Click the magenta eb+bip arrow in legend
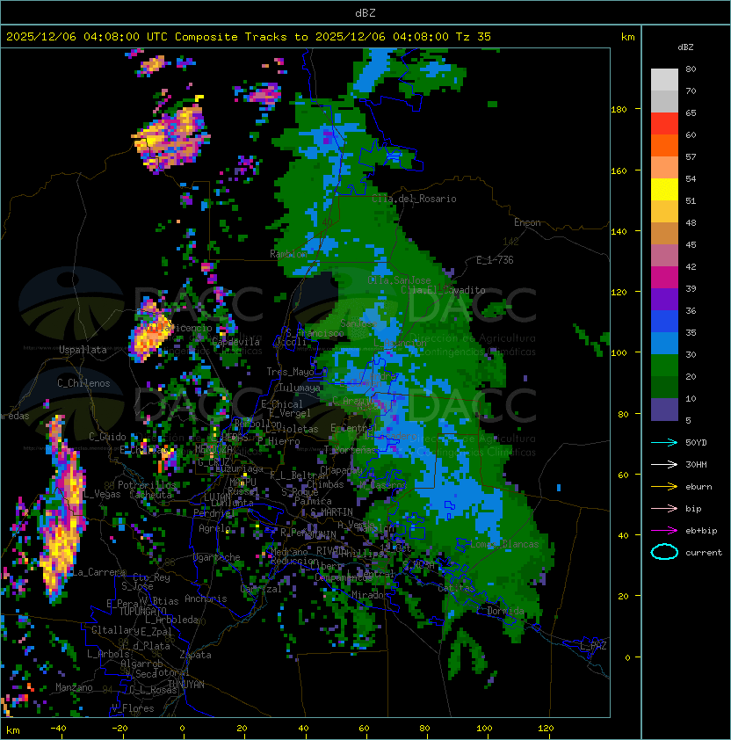 coord(664,531)
